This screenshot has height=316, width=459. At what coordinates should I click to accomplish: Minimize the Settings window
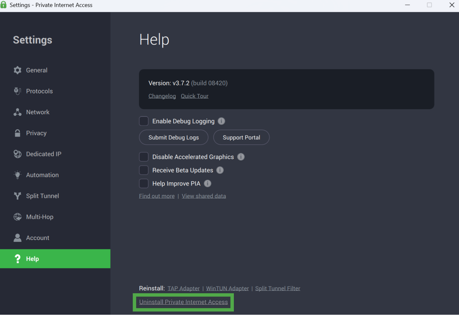pos(407,5)
